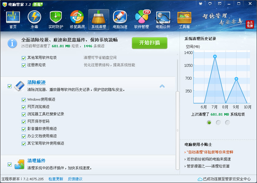Image resolution: width=257 pixels, height=183 pixels.
Task: Open the 清除痕迹 heading link
Action: coord(36,82)
